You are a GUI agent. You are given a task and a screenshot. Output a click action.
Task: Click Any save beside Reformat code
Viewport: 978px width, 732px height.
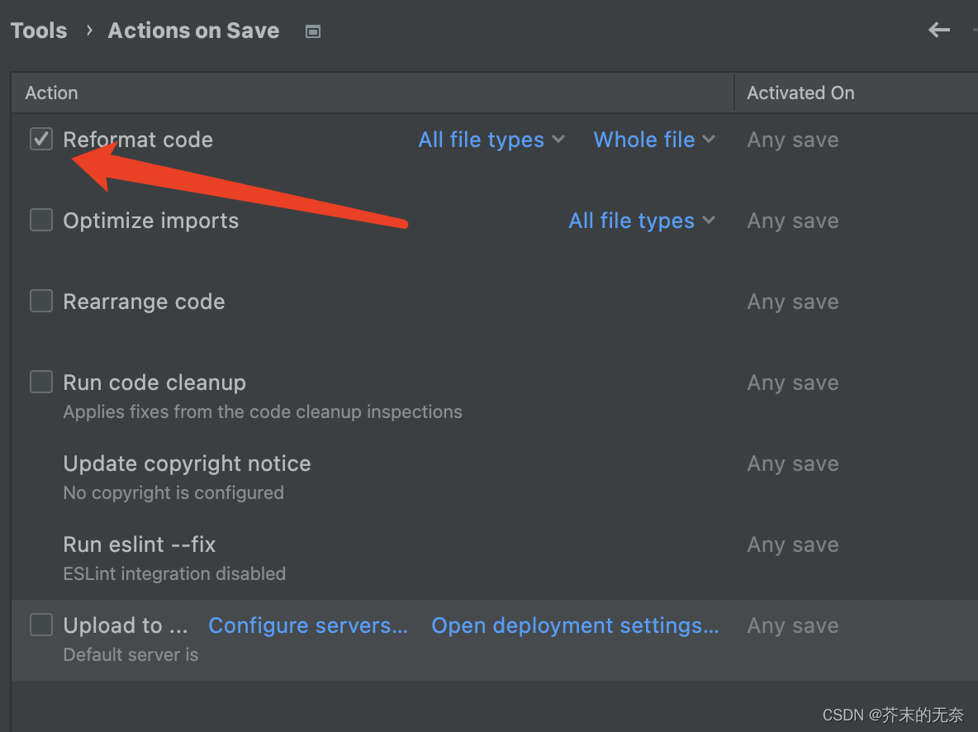792,140
